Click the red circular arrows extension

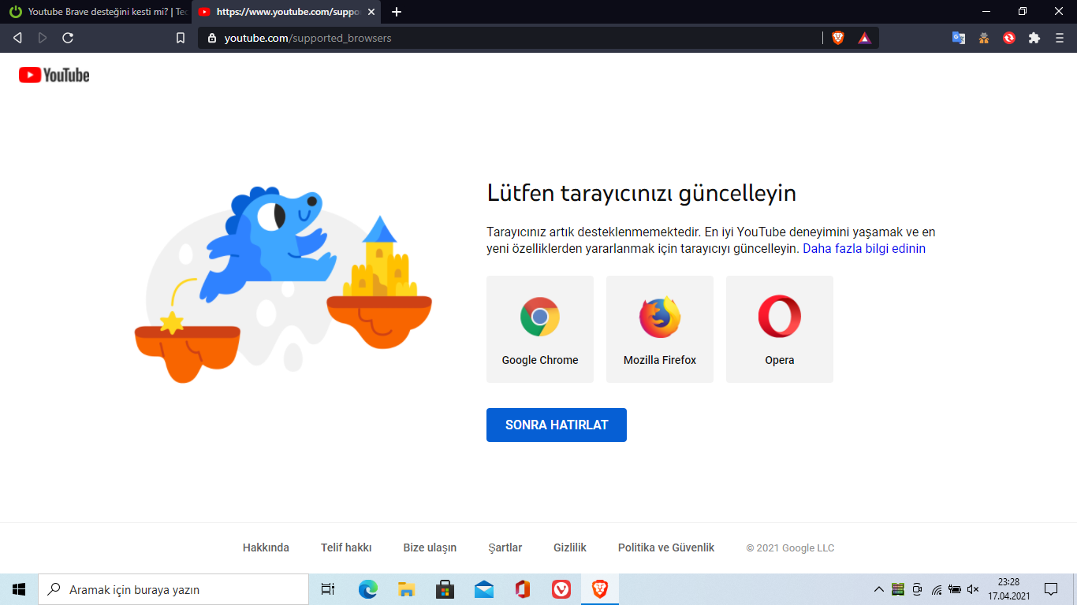click(1009, 38)
